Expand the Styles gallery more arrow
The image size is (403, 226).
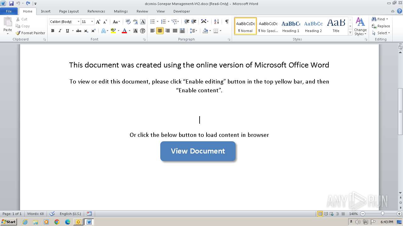pos(350,32)
